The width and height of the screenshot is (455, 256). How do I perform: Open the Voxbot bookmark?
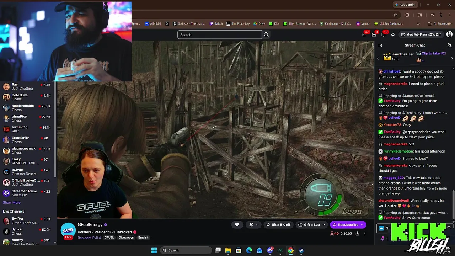tap(363, 24)
